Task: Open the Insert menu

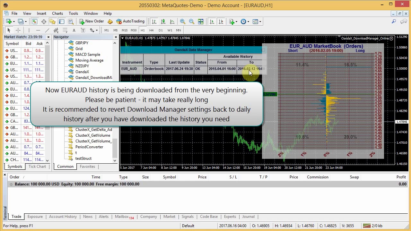Action: tap(41, 13)
